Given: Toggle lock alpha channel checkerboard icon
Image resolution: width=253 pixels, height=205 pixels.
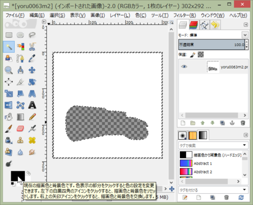Looking at the screenshot, I should coord(201,54).
